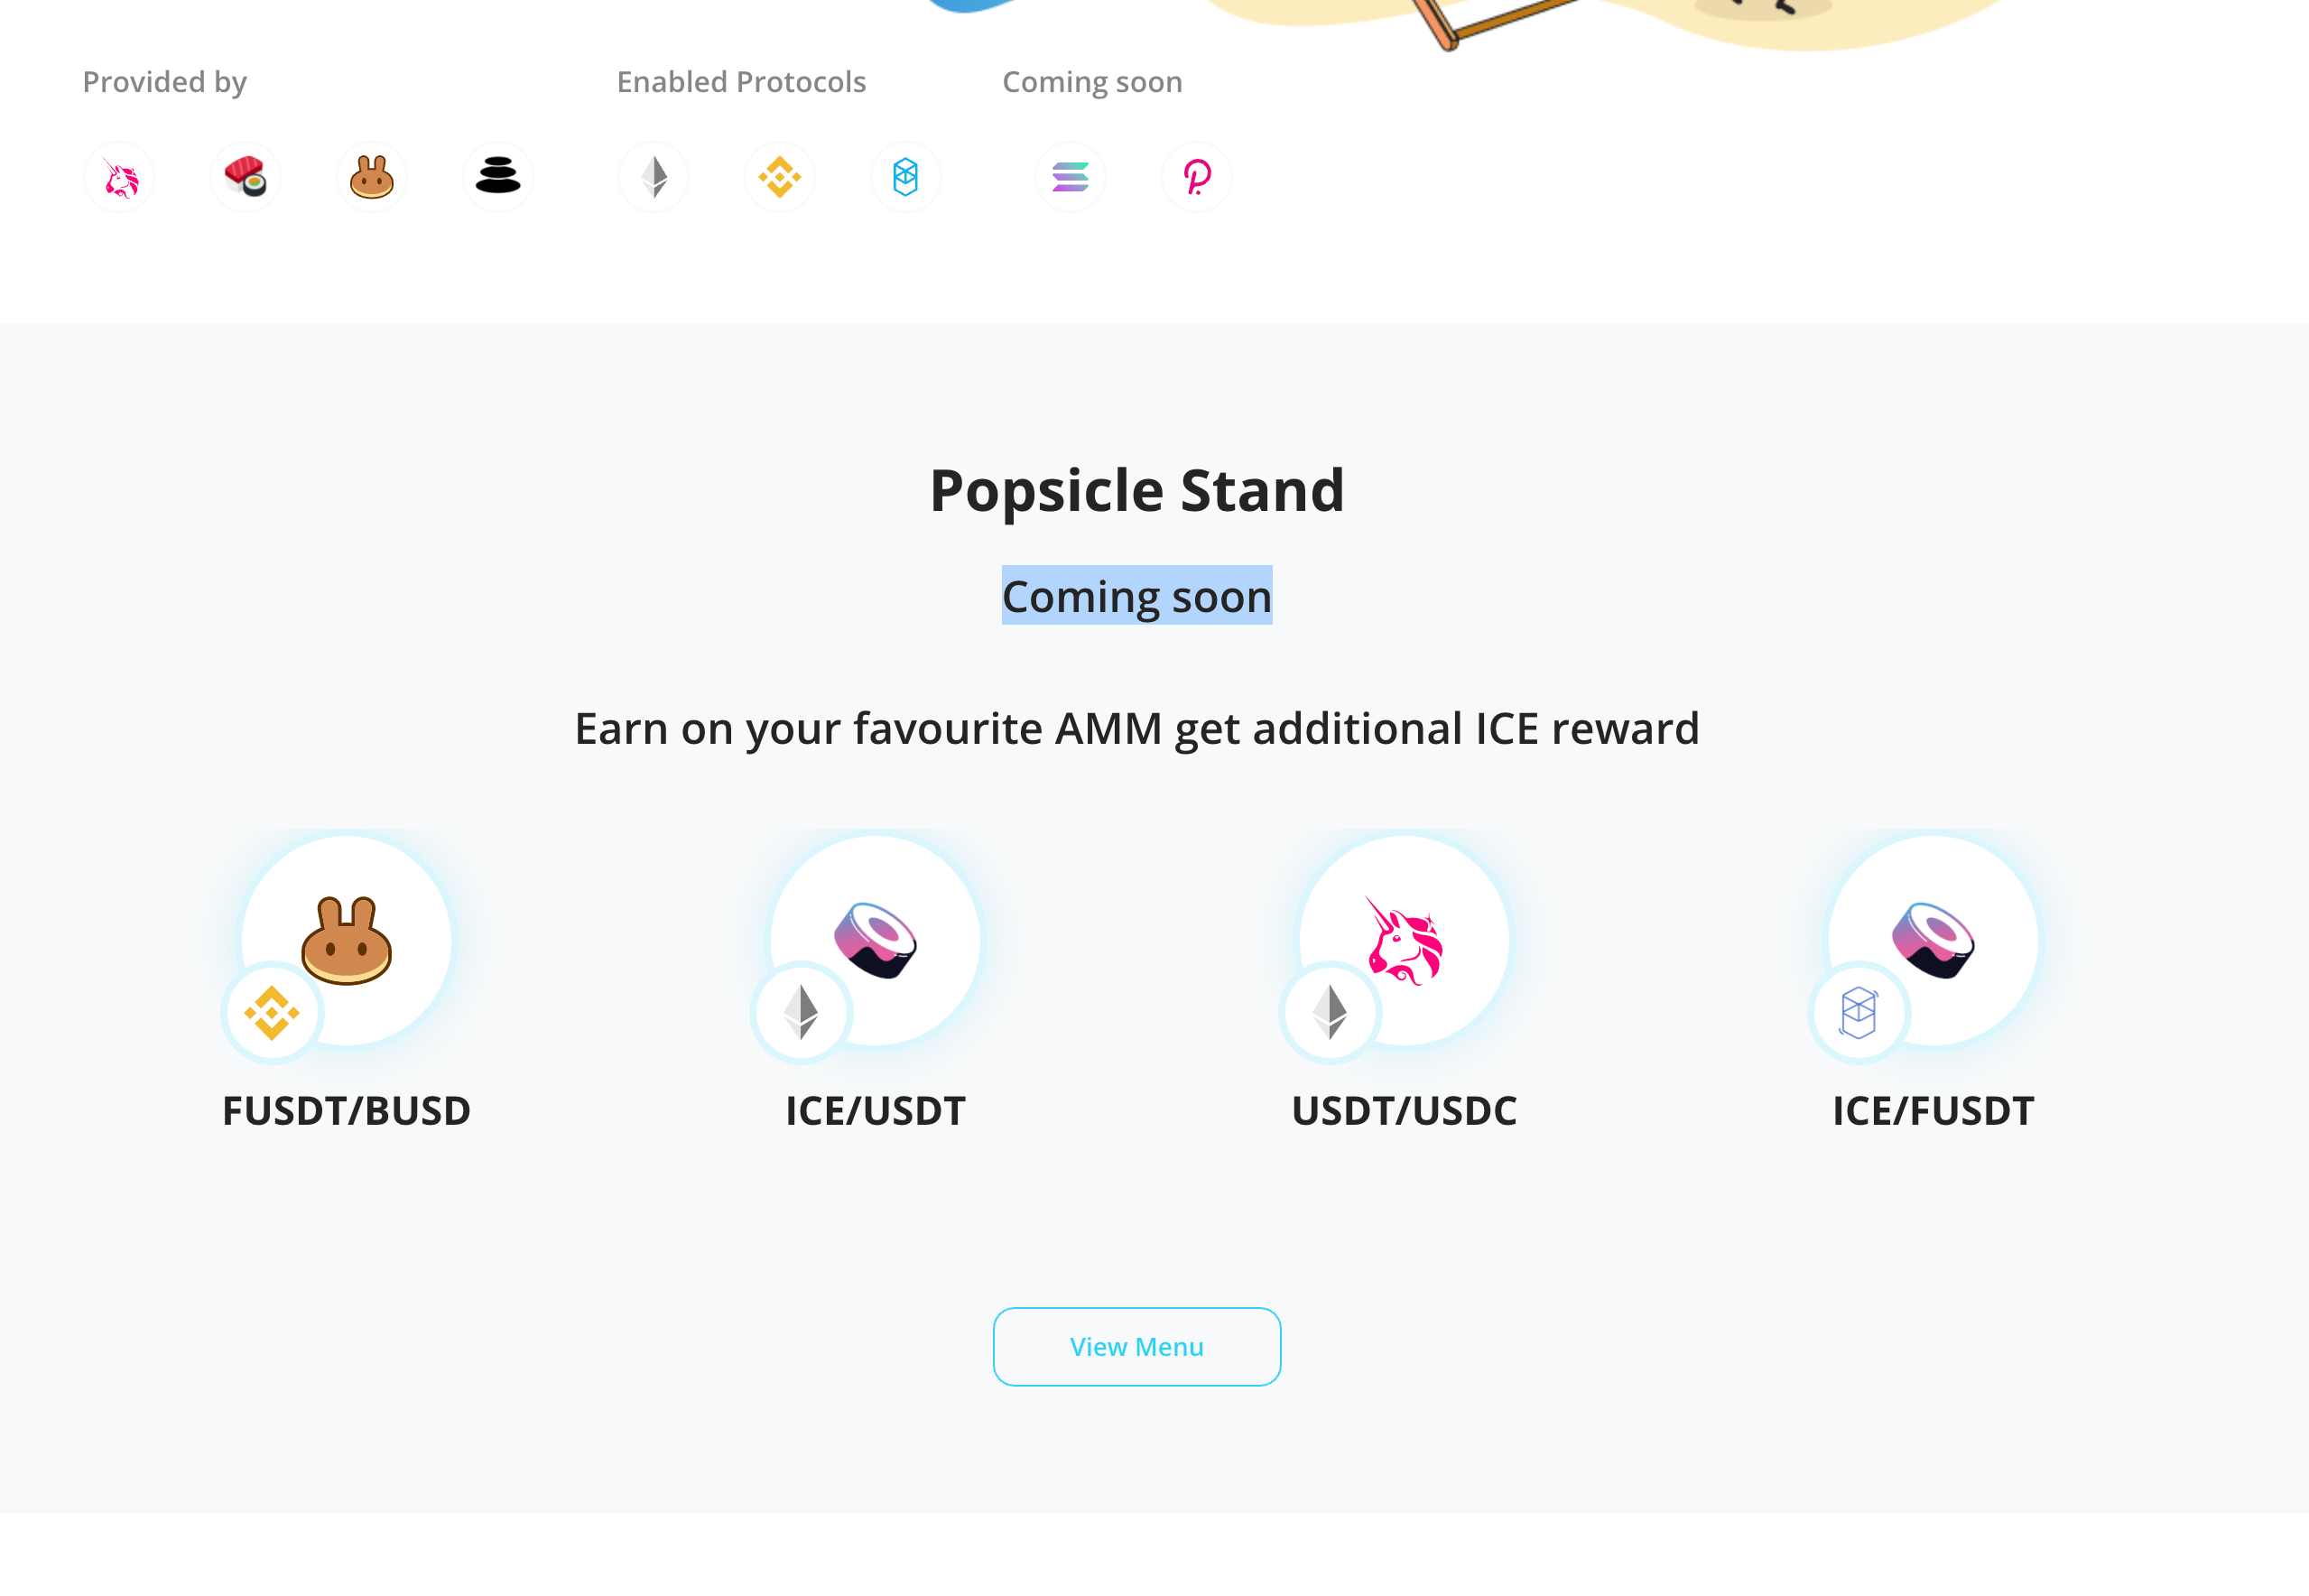Image resolution: width=2309 pixels, height=1596 pixels.
Task: Select the USDT/USDC Uniswap pool
Action: coord(1403,940)
